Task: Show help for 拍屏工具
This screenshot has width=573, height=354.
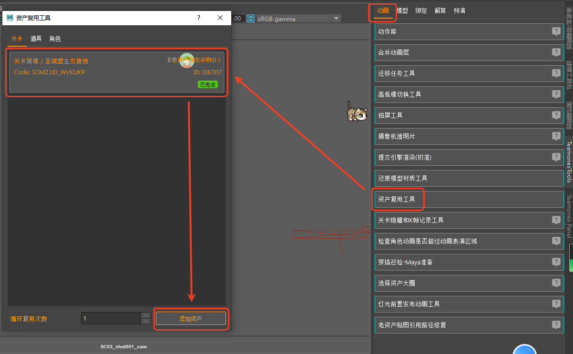Action: tap(556, 115)
